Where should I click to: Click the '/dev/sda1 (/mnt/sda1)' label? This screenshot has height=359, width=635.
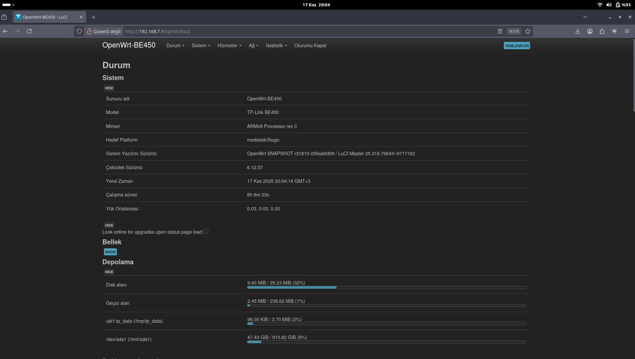pyautogui.click(x=129, y=339)
